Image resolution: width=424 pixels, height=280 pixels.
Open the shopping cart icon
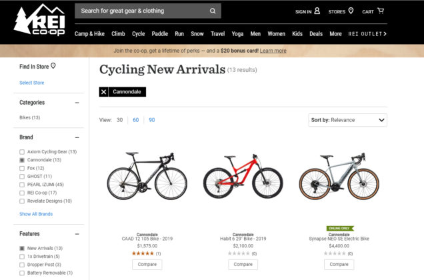point(381,11)
